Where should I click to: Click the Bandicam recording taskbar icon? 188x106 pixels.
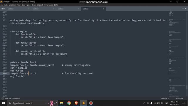[x=91, y=103]
